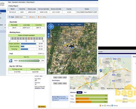Screen dimensions: 136x109
Task: Select the Hours utilization tab
Action: 79,92
